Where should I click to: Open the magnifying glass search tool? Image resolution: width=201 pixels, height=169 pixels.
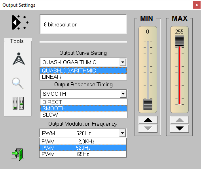pyautogui.click(x=18, y=84)
